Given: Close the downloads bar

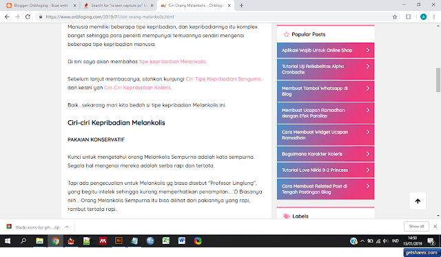Looking at the screenshot, I should tap(435, 226).
